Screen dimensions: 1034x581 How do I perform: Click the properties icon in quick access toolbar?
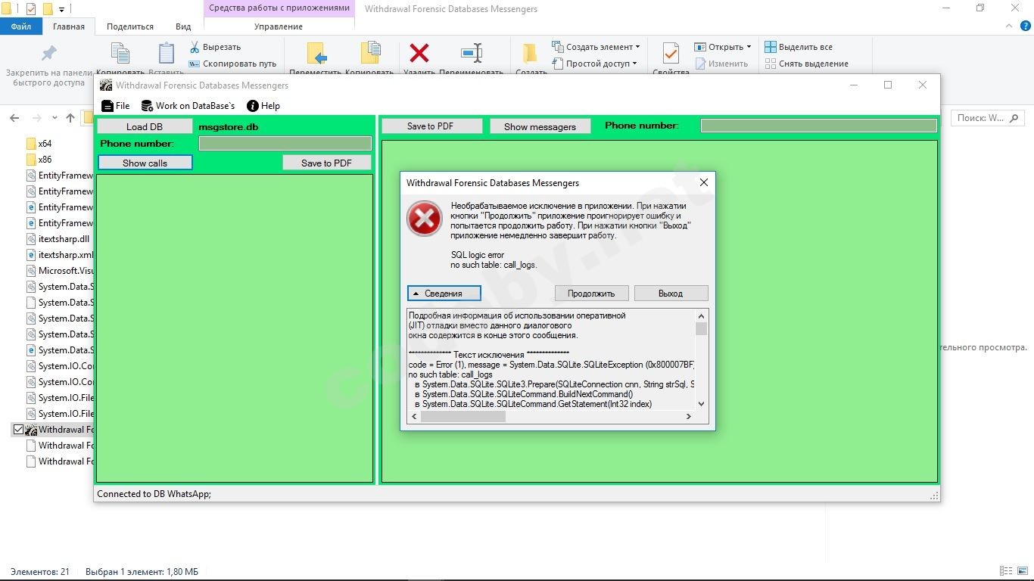point(31,9)
